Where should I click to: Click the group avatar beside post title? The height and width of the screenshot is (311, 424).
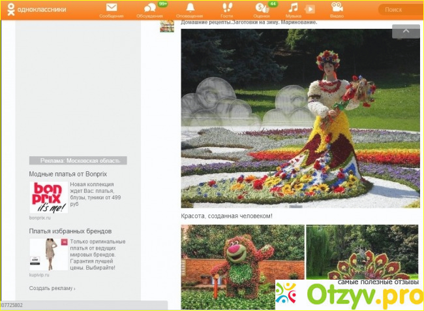pyautogui.click(x=167, y=25)
